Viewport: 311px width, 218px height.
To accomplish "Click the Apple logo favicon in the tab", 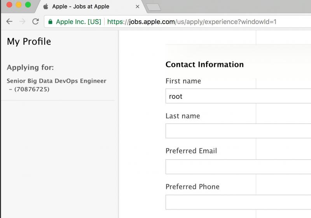I will pyautogui.click(x=46, y=7).
